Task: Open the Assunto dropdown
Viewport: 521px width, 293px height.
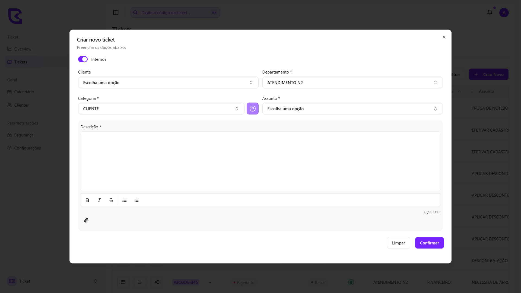Action: pyautogui.click(x=352, y=109)
